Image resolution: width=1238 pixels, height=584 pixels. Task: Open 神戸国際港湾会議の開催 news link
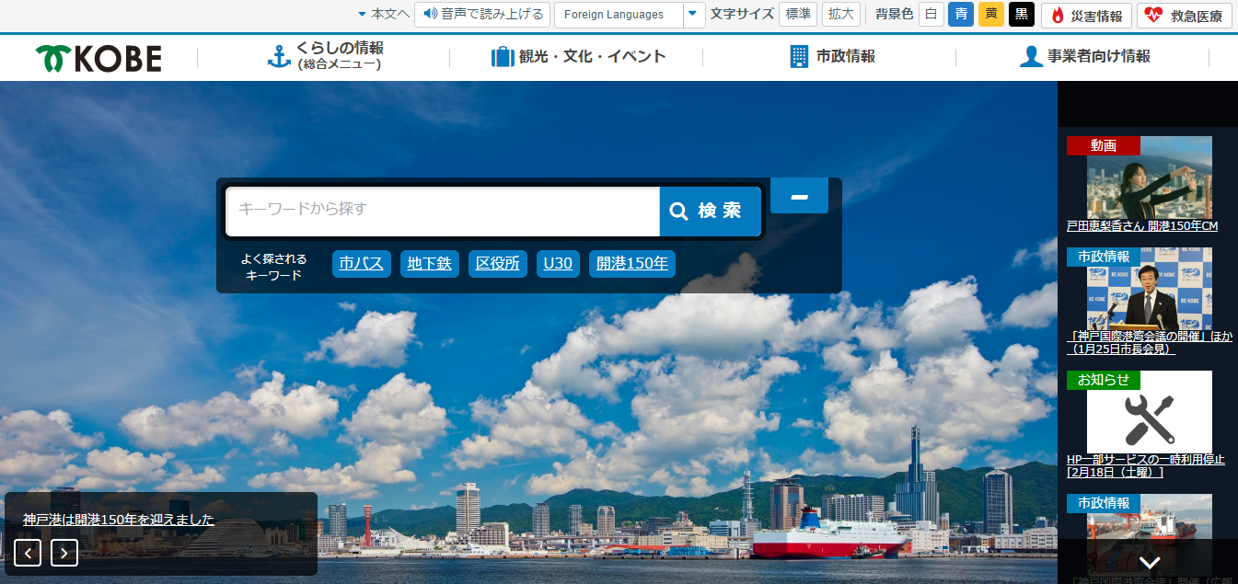[1150, 343]
